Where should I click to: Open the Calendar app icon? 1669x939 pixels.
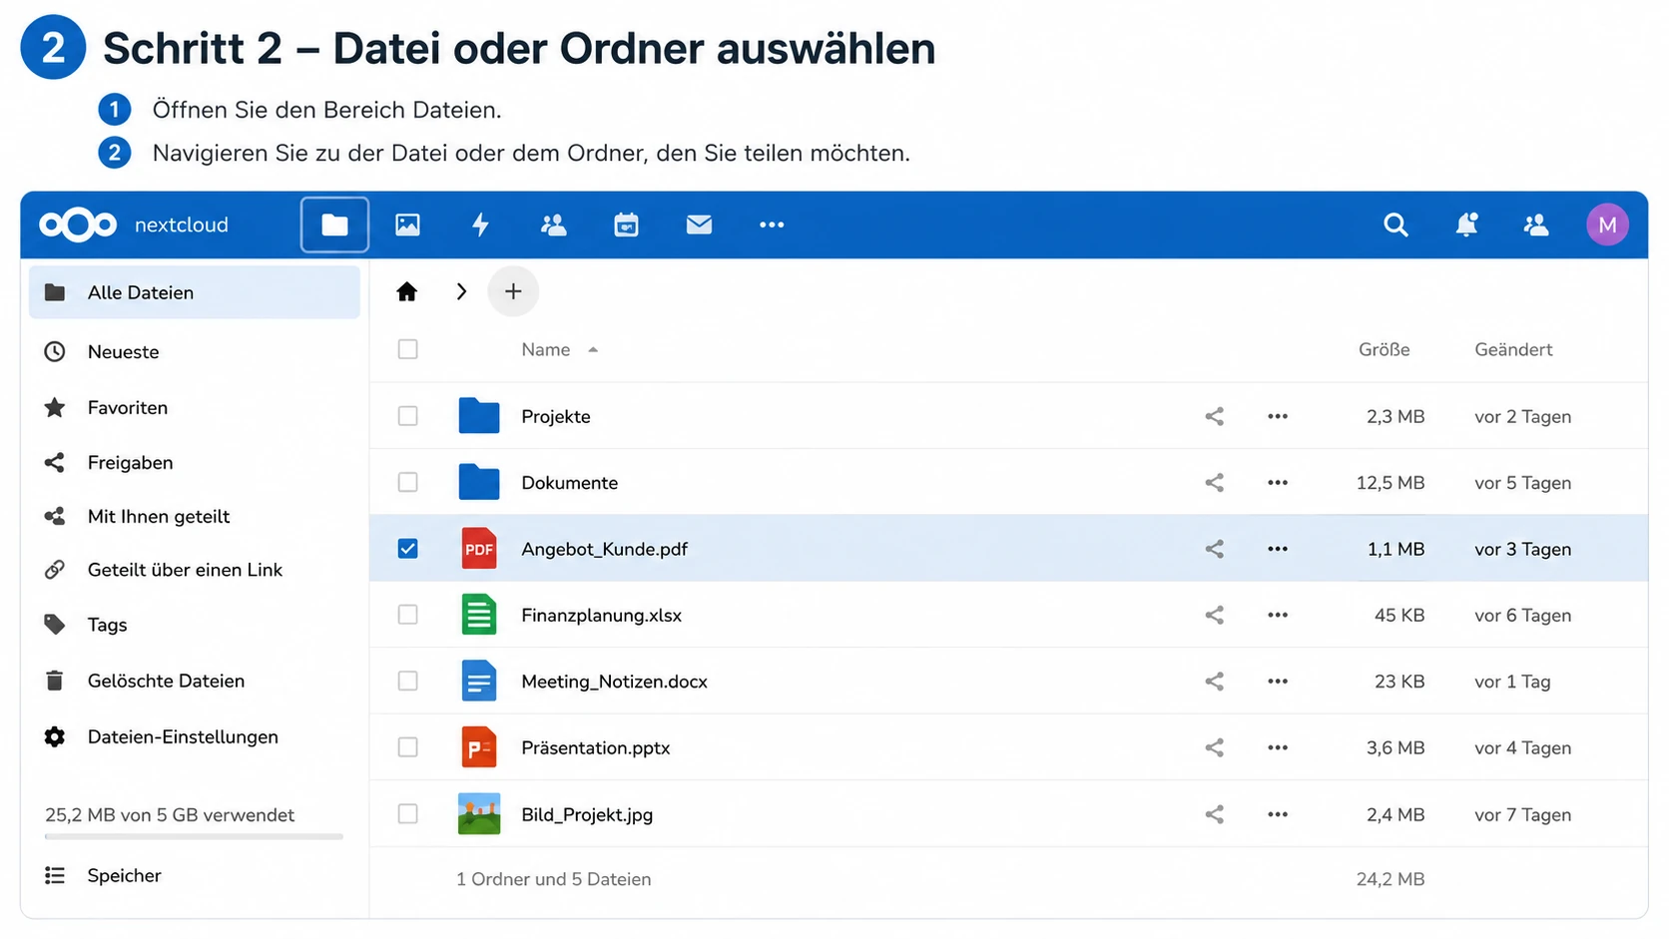[x=626, y=225]
